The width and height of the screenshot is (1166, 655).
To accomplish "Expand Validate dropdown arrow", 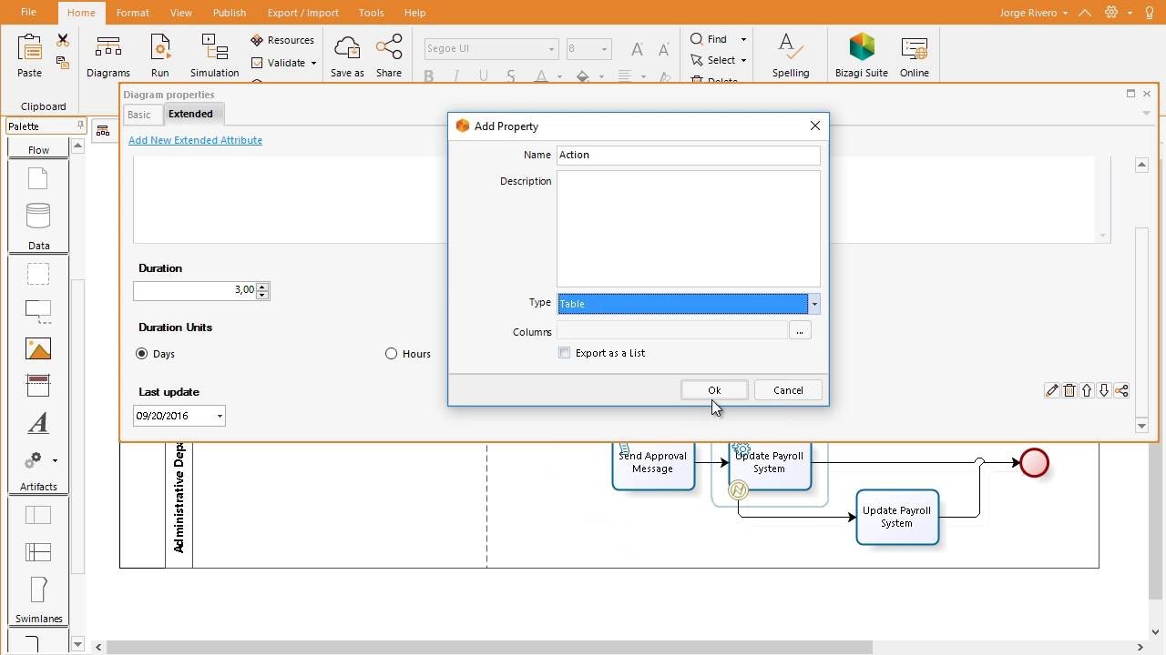I will point(313,63).
